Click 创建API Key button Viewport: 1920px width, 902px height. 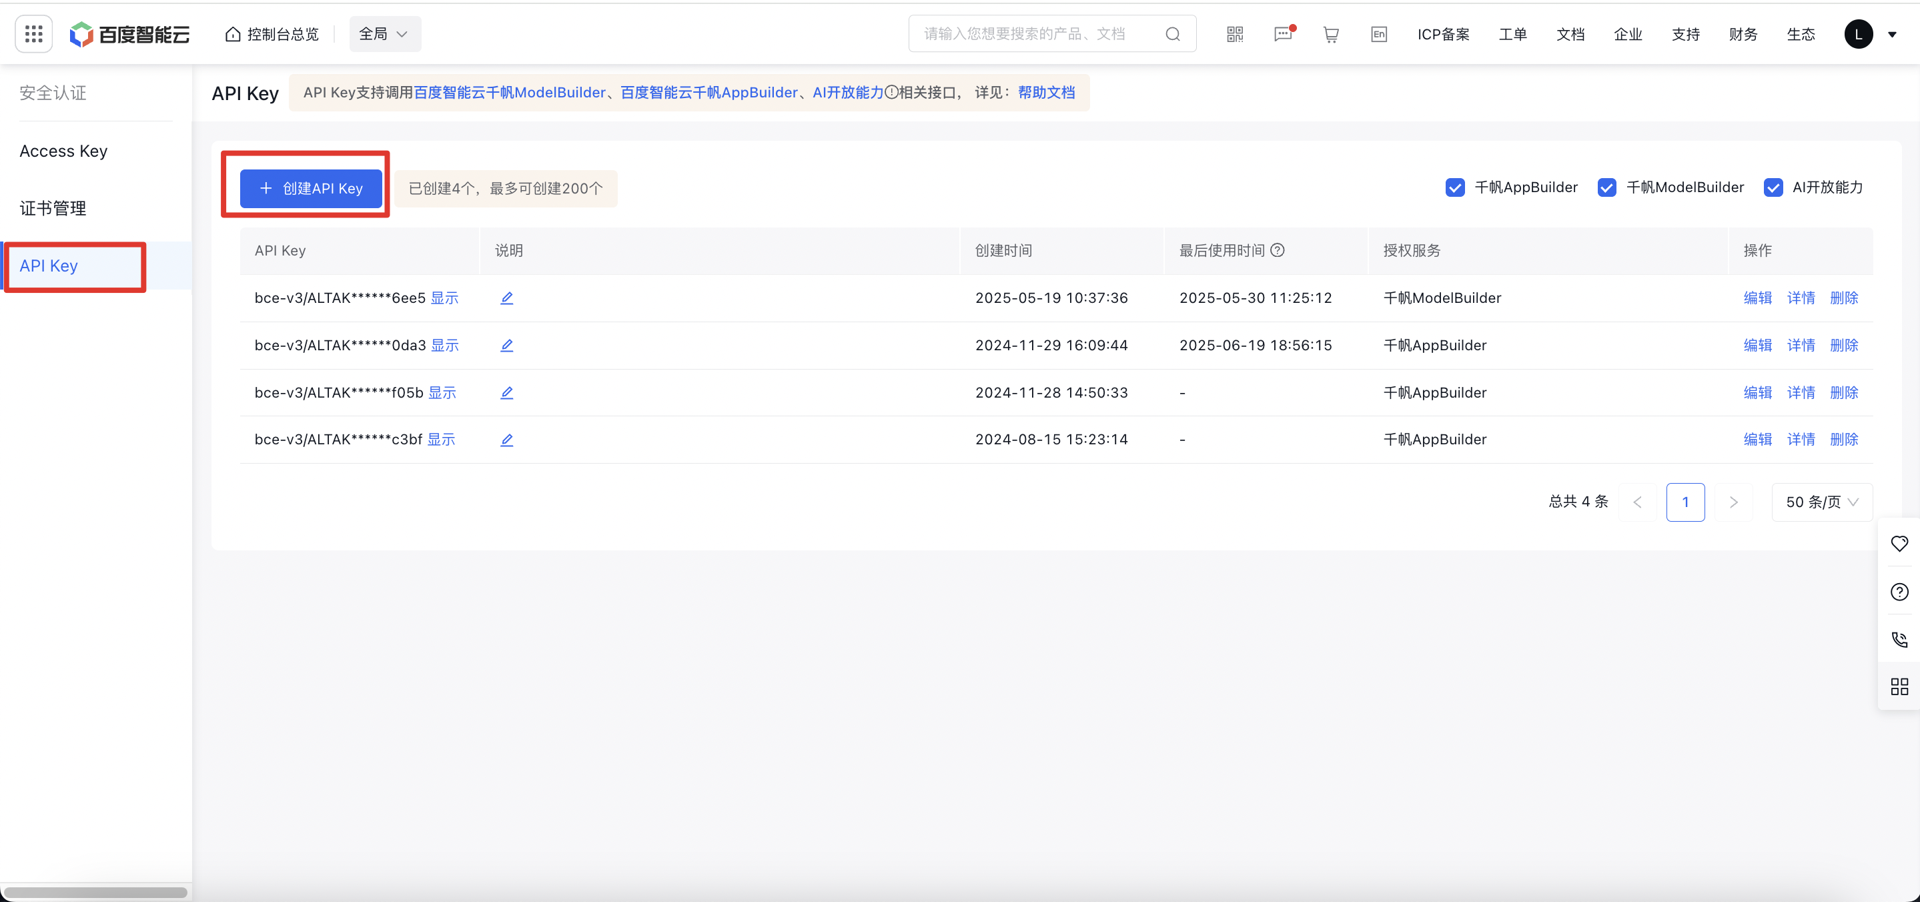(311, 189)
